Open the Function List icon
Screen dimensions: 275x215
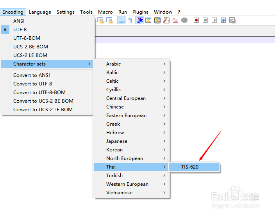(x=166, y=20)
